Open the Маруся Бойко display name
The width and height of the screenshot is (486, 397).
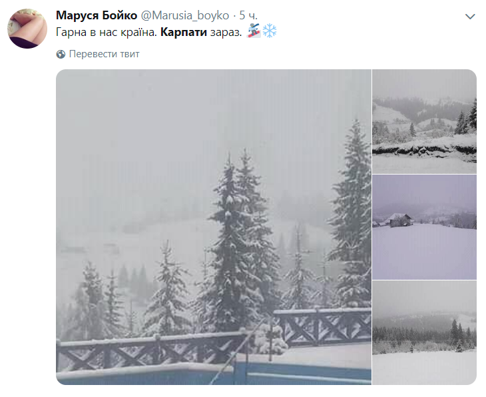tap(97, 15)
